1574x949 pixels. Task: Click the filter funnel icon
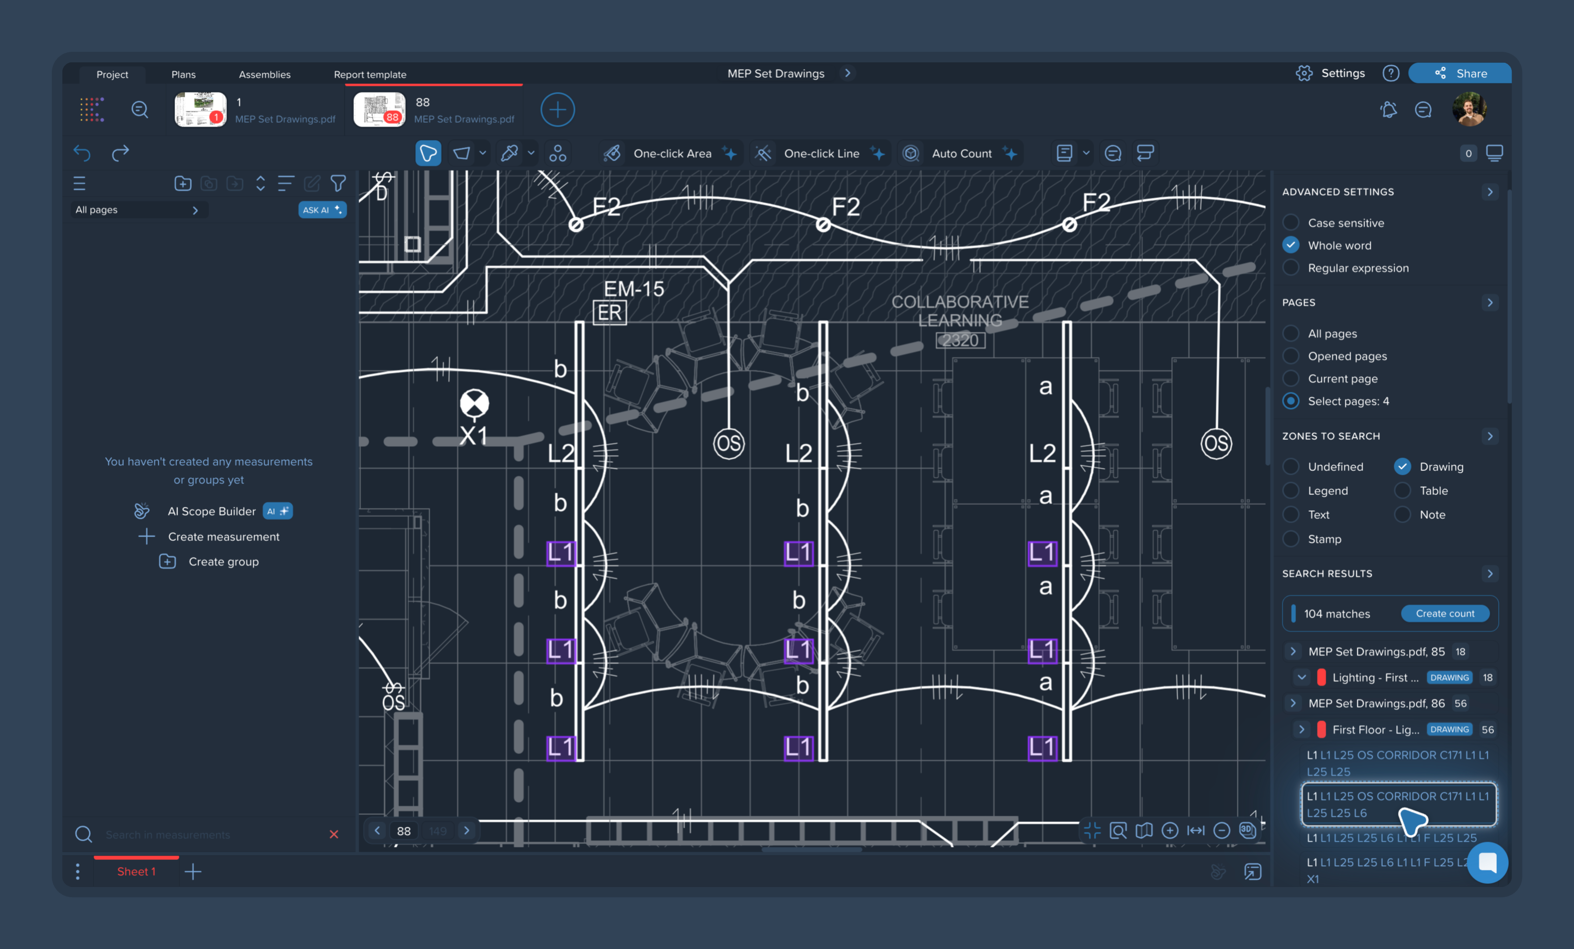(x=338, y=184)
